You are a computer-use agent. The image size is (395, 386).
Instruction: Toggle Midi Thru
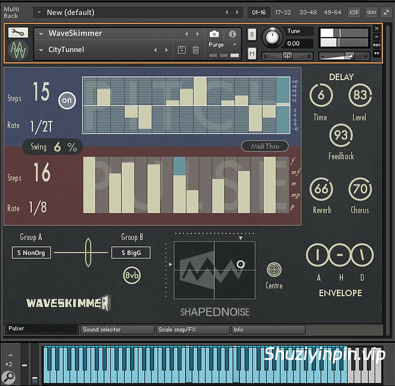point(265,146)
